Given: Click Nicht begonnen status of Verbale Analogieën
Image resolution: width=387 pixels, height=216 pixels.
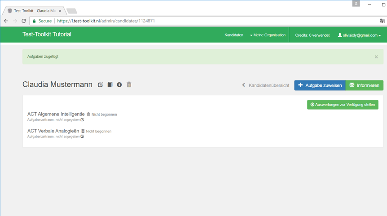Looking at the screenshot, I should point(99,131).
